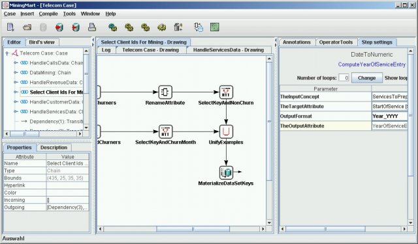Open the HandleServicesData - Drawing tab
Image resolution: width=418 pixels, height=244 pixels.
click(x=229, y=50)
